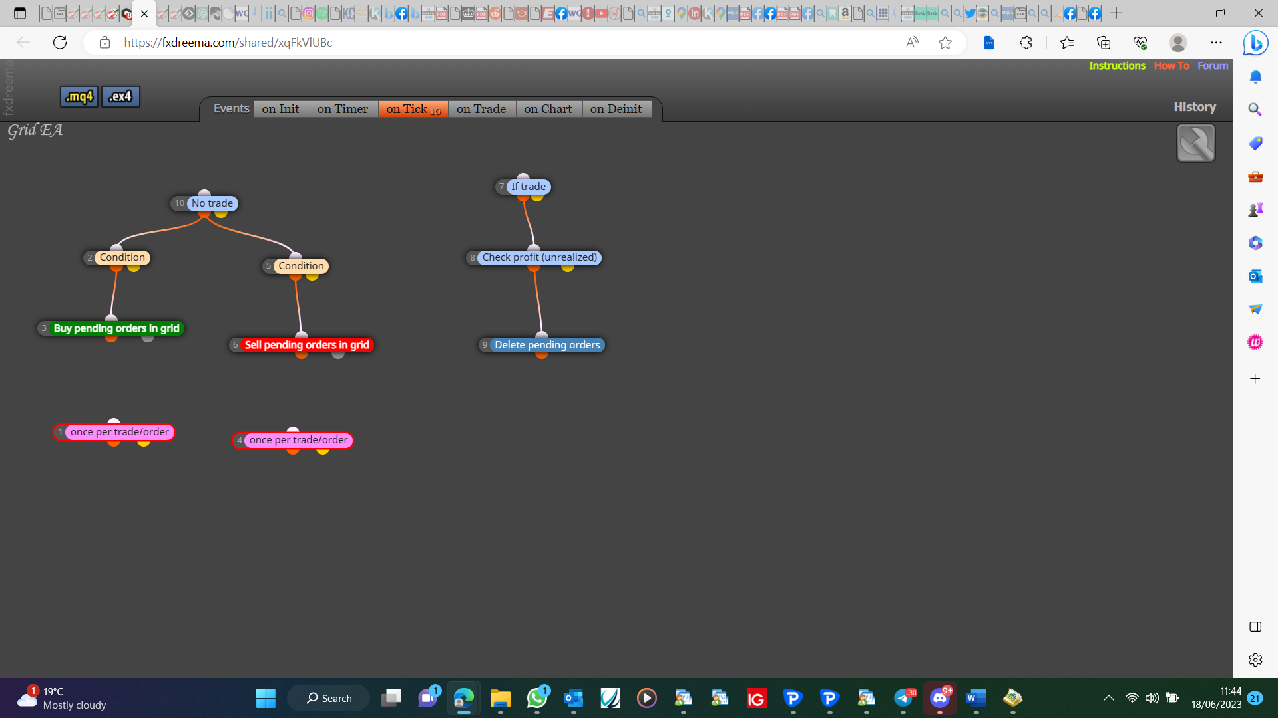Open the wrench settings tool icon

pyautogui.click(x=1195, y=143)
